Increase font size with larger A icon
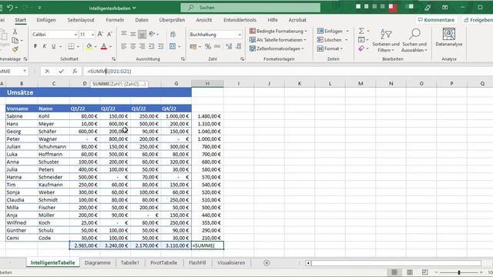This screenshot has width=493, height=277. (x=100, y=34)
